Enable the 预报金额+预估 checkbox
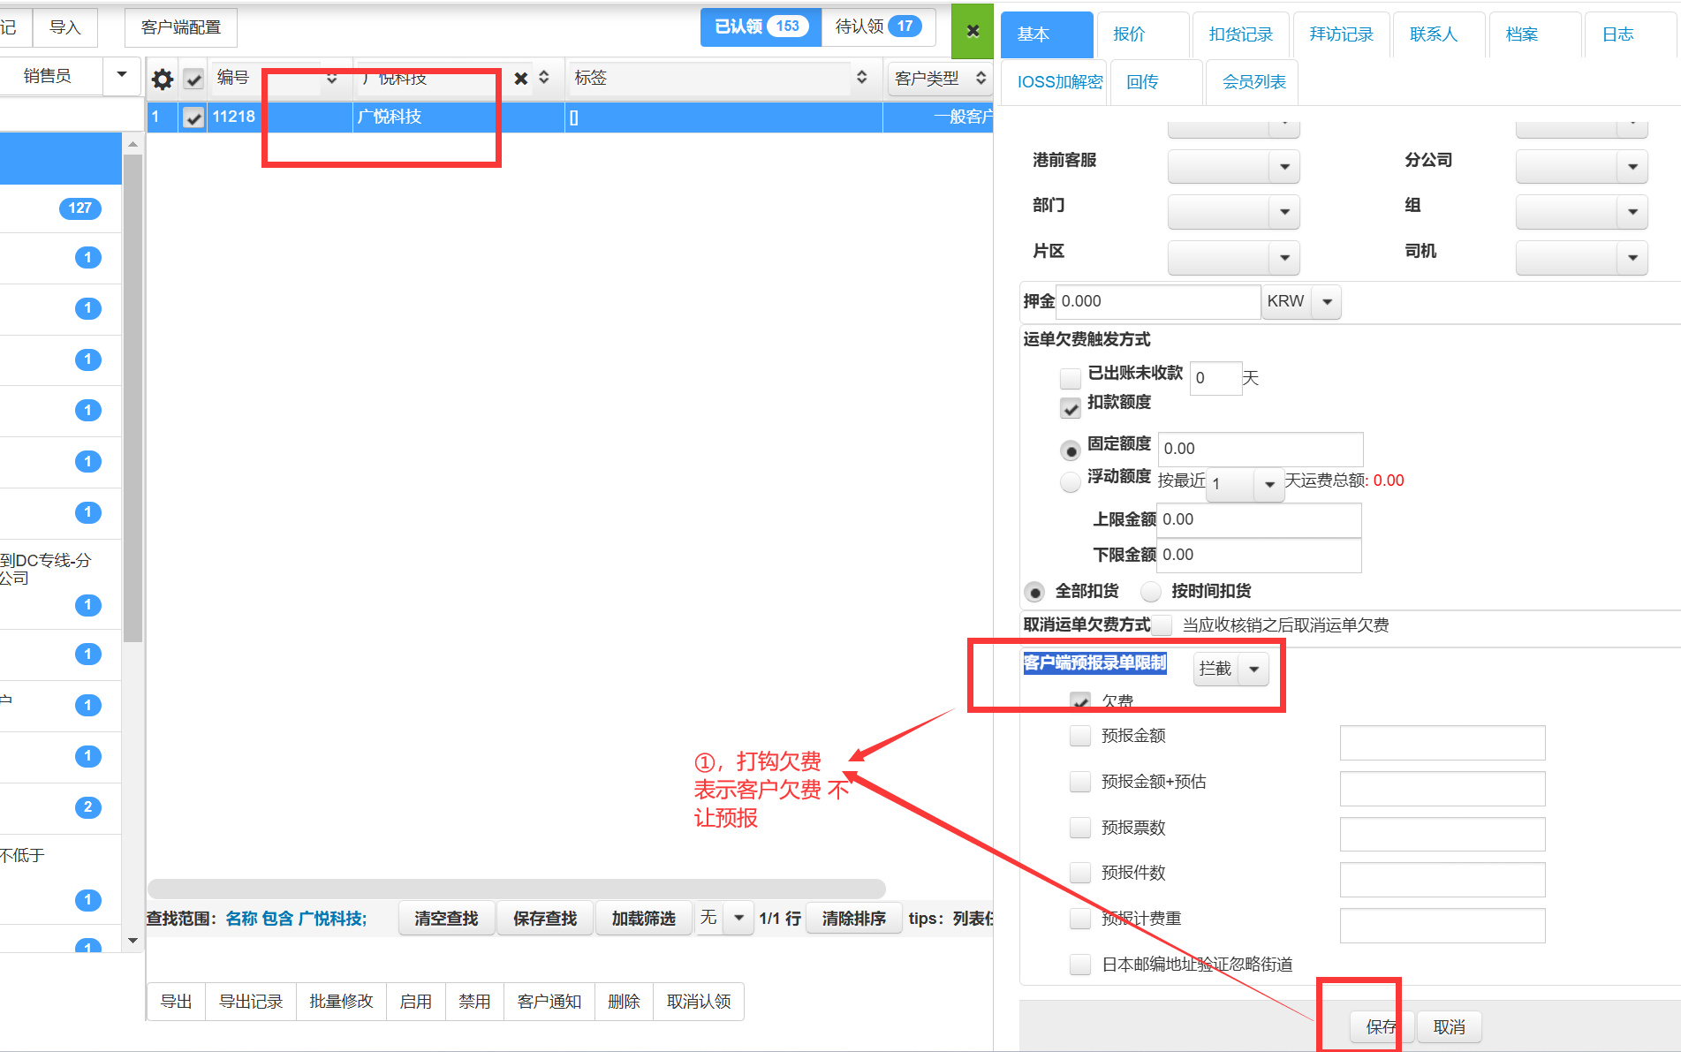Viewport: 1681px width, 1052px height. coord(1079,782)
